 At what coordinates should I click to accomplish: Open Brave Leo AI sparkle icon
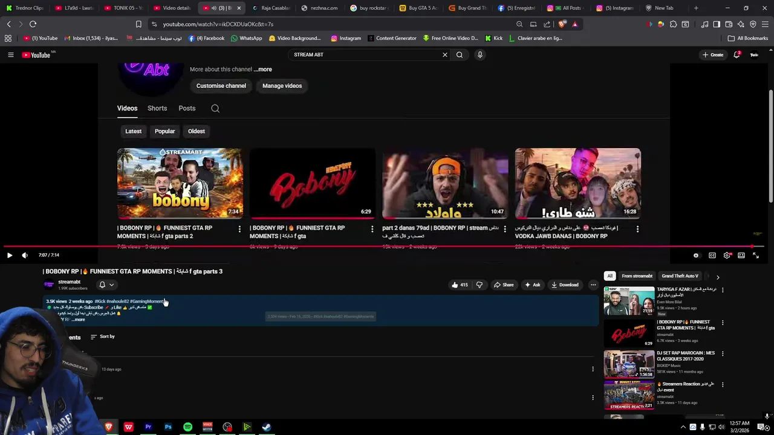(741, 24)
